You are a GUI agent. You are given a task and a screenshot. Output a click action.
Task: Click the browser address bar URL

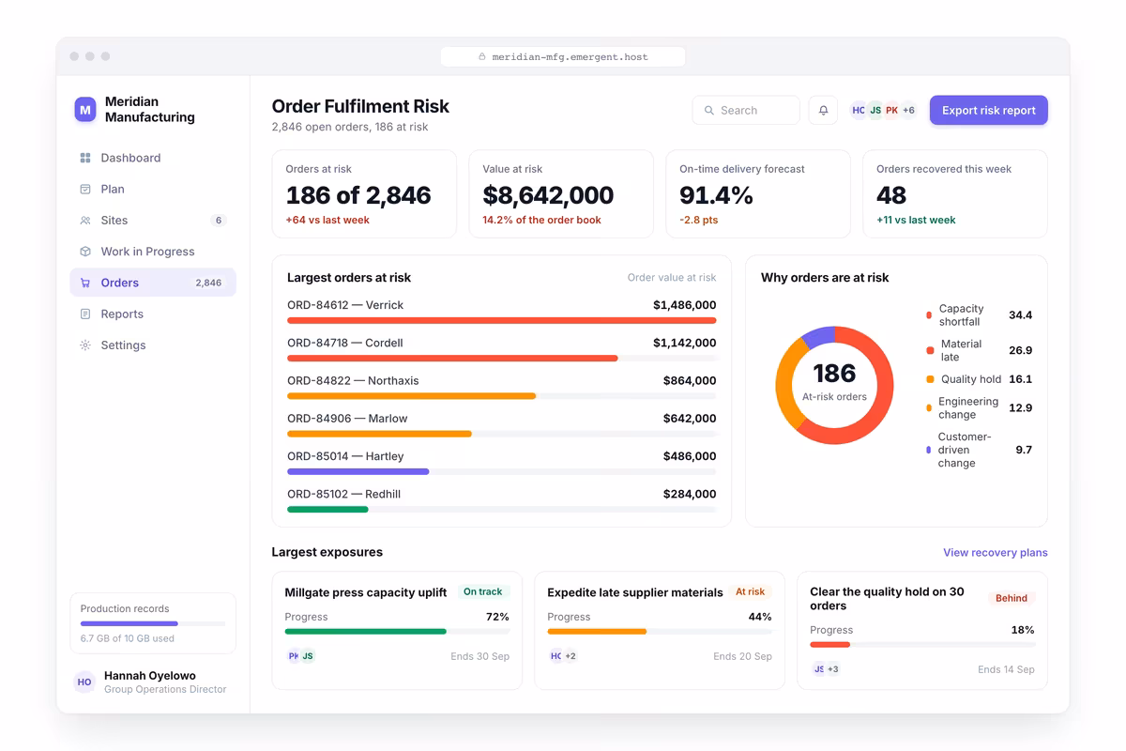(x=563, y=57)
